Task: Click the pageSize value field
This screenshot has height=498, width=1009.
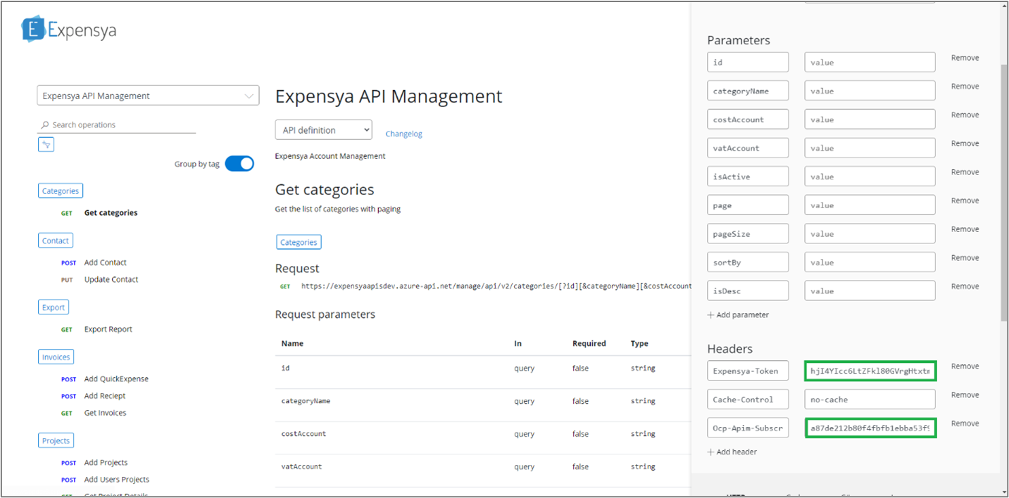Action: point(870,234)
